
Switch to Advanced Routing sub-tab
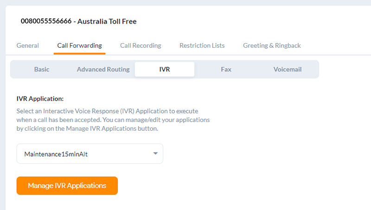tap(103, 69)
